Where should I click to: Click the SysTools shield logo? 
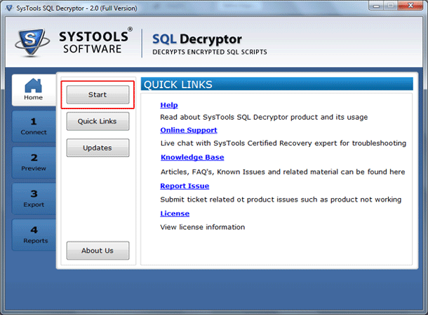point(32,43)
